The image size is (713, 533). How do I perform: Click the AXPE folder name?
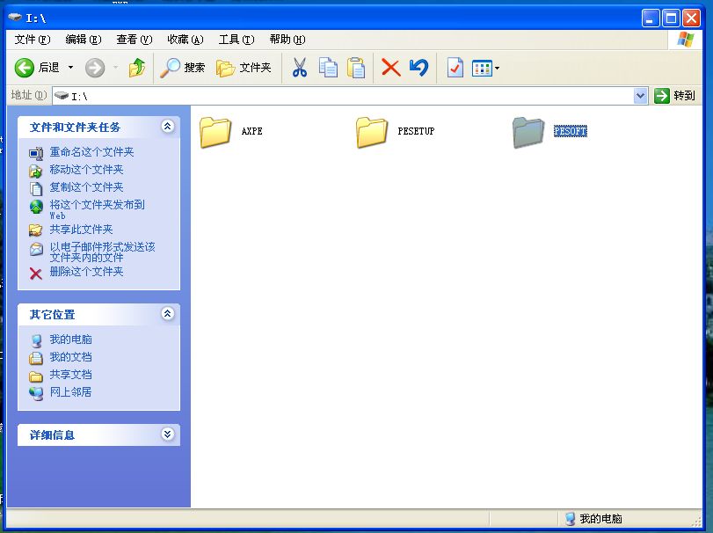click(252, 131)
